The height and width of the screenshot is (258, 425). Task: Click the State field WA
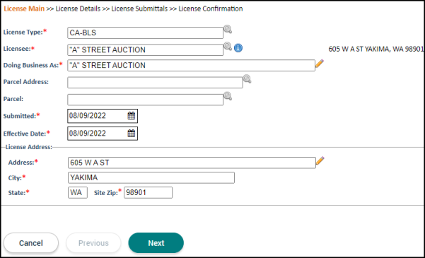(78, 193)
